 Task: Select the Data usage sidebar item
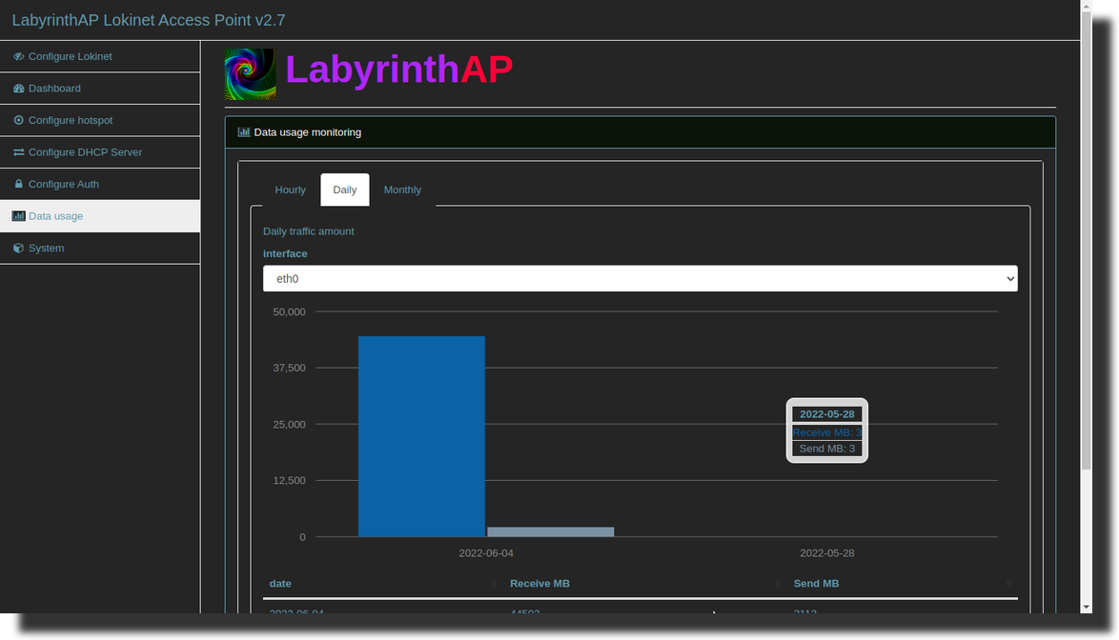pyautogui.click(x=100, y=216)
